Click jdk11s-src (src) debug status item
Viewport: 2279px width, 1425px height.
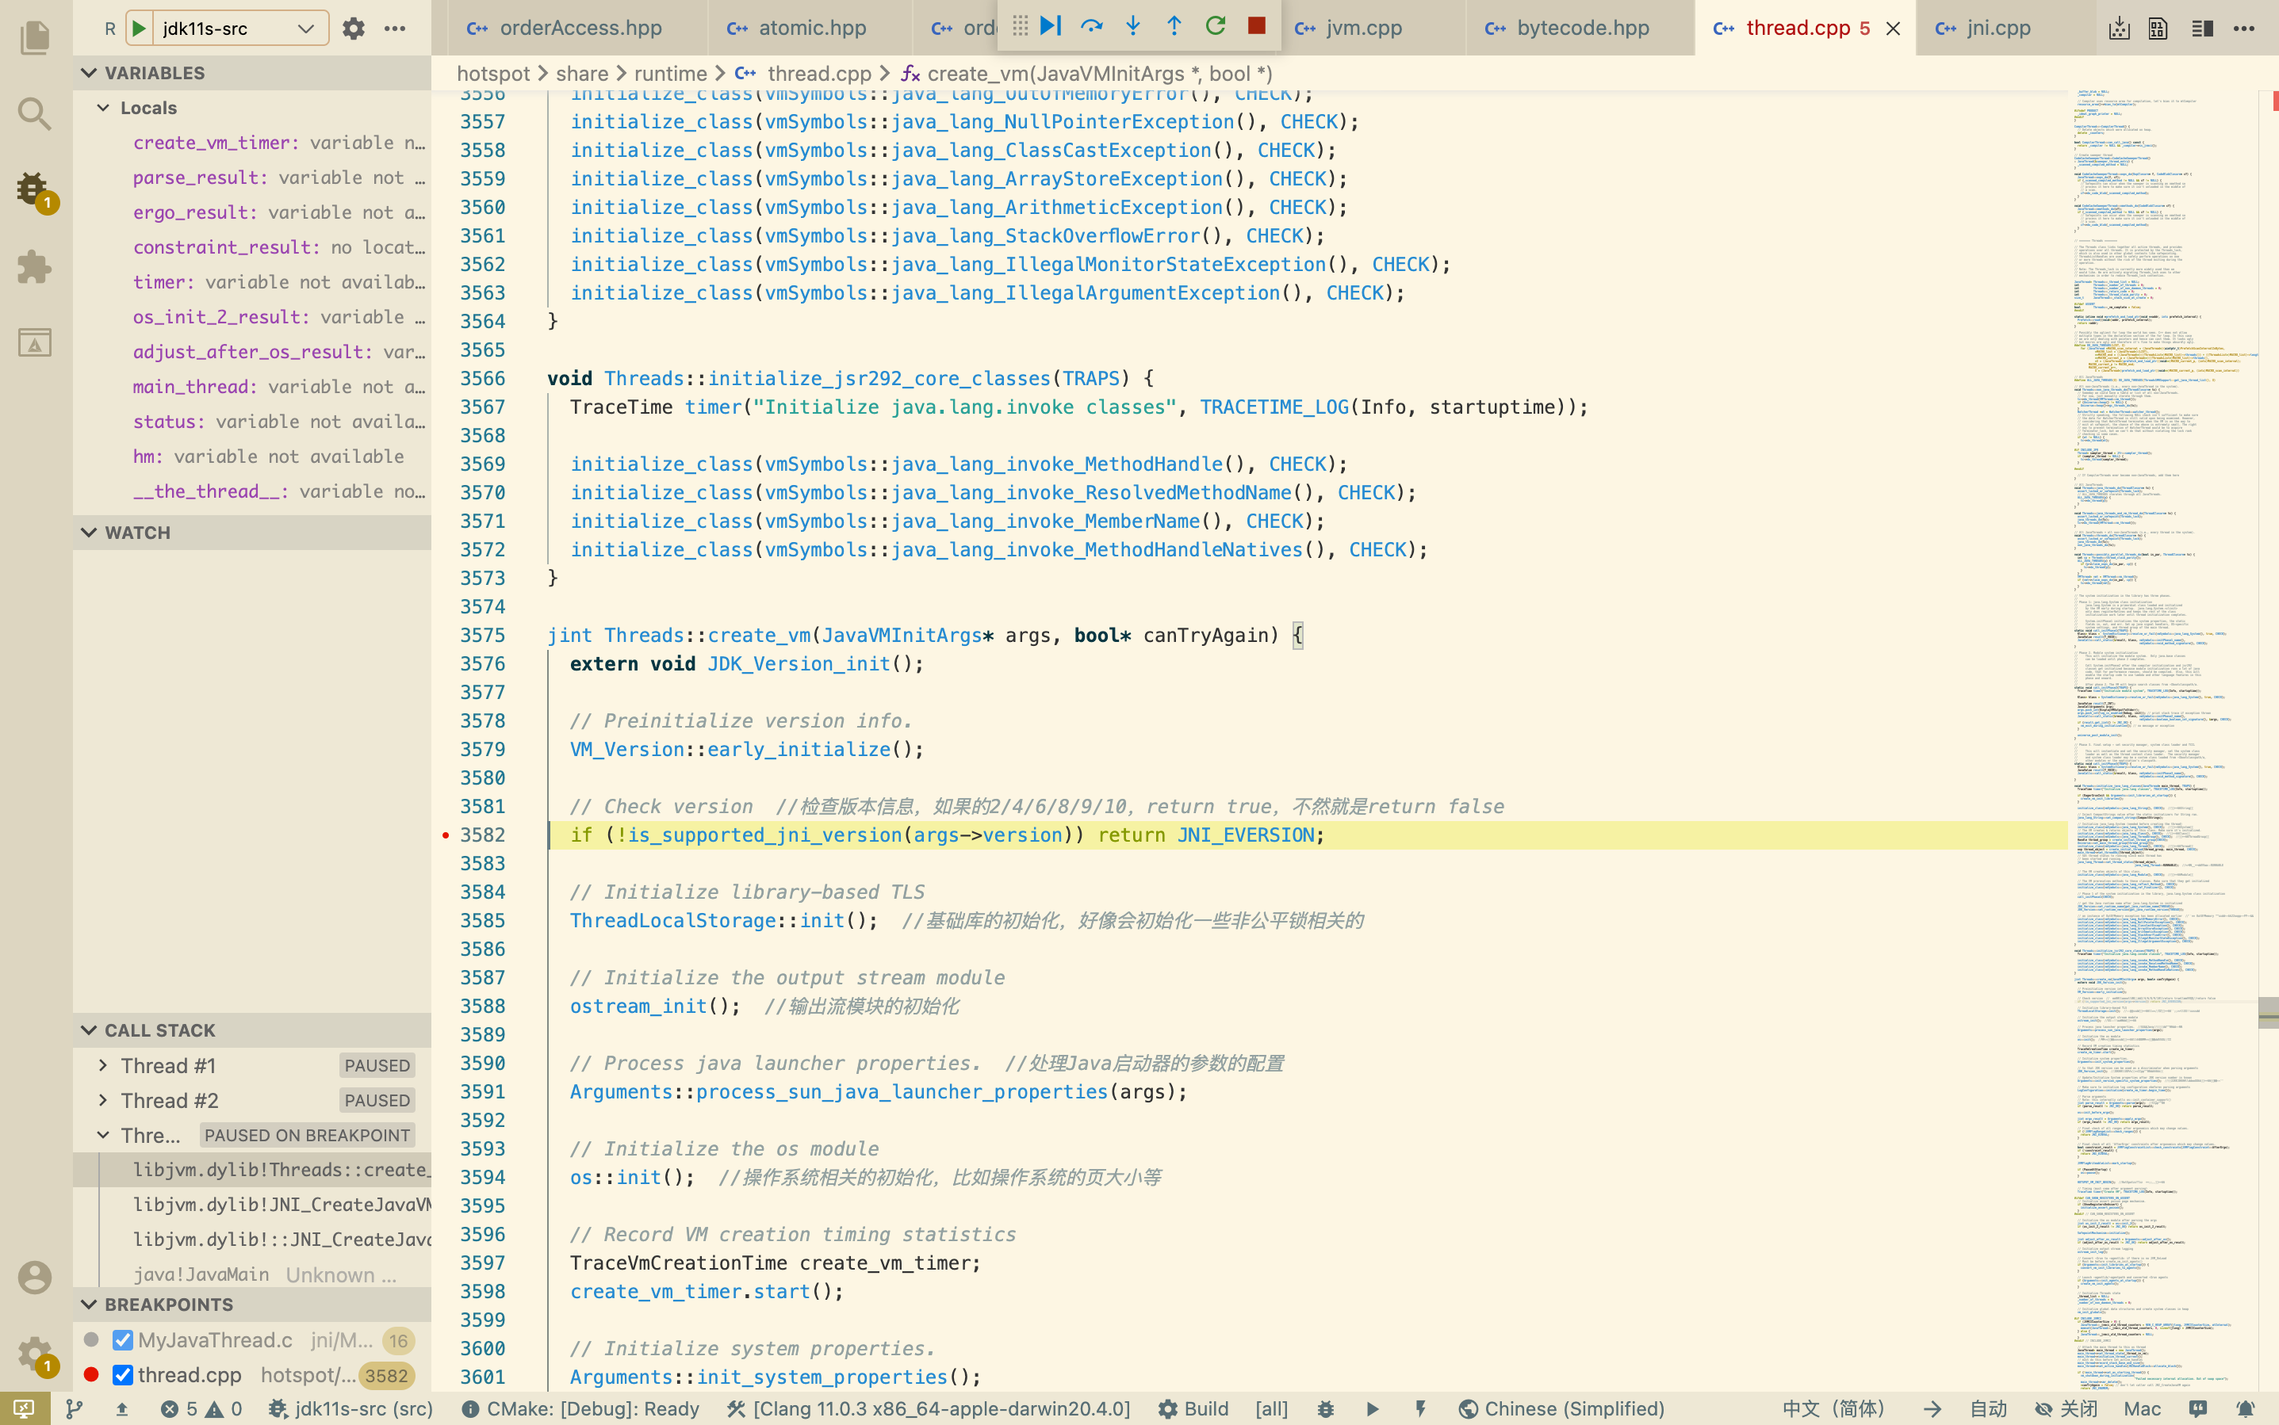coord(350,1408)
